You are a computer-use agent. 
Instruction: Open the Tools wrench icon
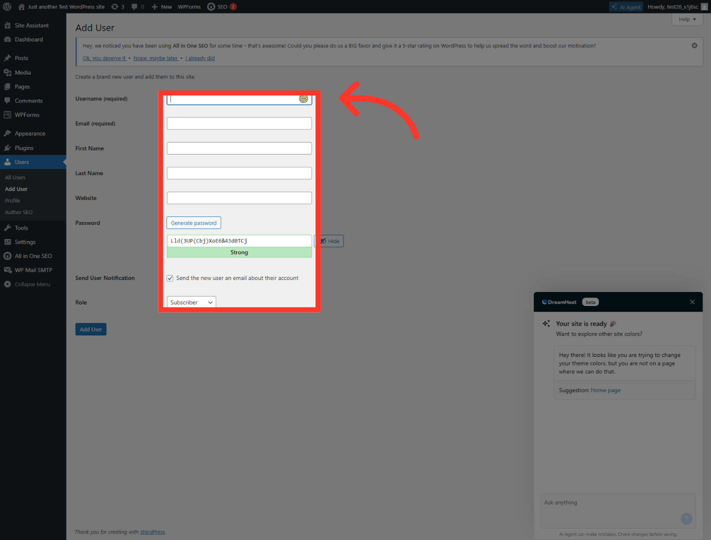(7, 228)
